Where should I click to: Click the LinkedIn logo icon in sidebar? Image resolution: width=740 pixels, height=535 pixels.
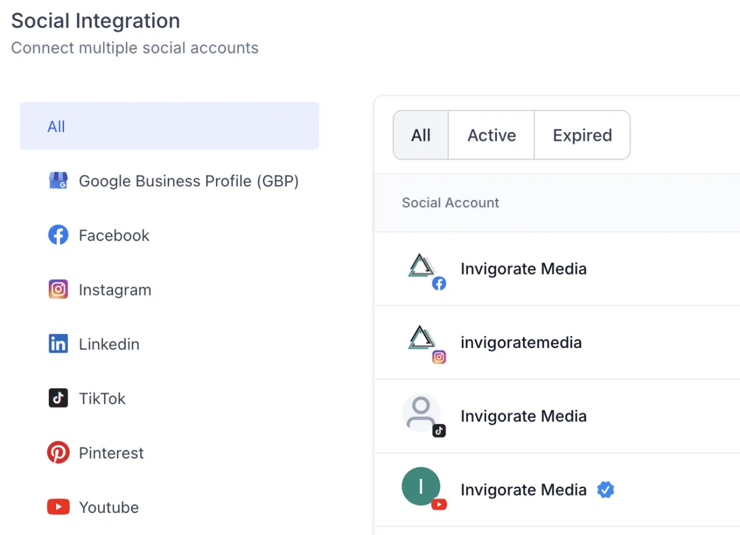58,344
